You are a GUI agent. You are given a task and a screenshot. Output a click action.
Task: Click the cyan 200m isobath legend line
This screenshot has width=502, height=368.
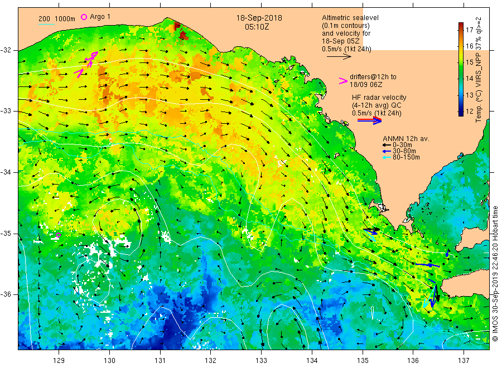[46, 24]
